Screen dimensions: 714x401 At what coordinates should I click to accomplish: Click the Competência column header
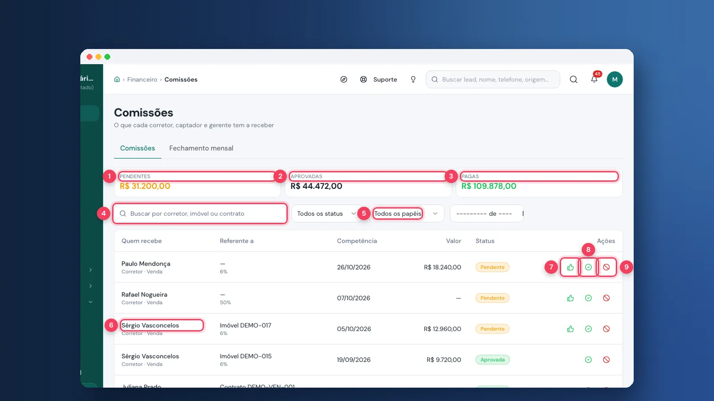tap(357, 241)
